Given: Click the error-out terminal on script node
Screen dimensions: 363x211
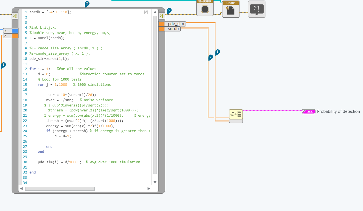Looking at the screenshot, I should pos(162,16).
